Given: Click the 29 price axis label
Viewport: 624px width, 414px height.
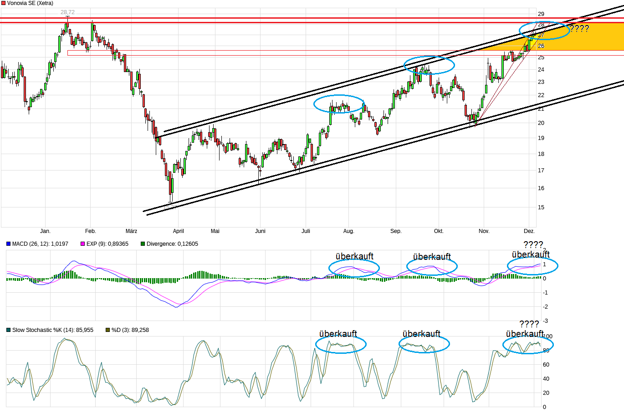Looking at the screenshot, I should [x=541, y=14].
